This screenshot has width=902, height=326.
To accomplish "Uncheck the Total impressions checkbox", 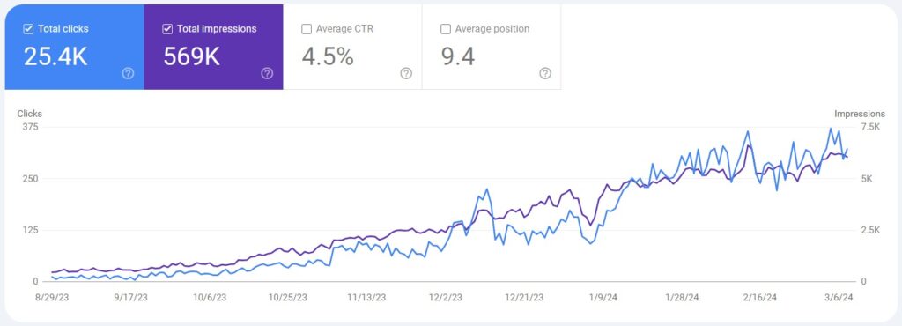I will coord(167,29).
